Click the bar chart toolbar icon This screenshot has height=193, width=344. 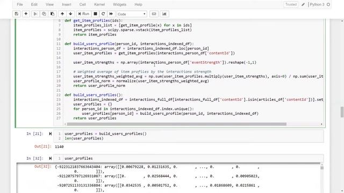[x=164, y=14]
